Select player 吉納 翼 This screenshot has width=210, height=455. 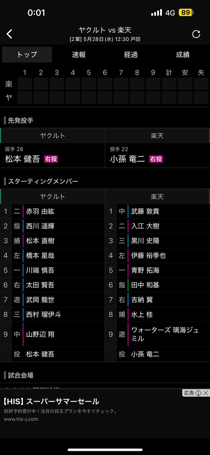[x=142, y=300]
